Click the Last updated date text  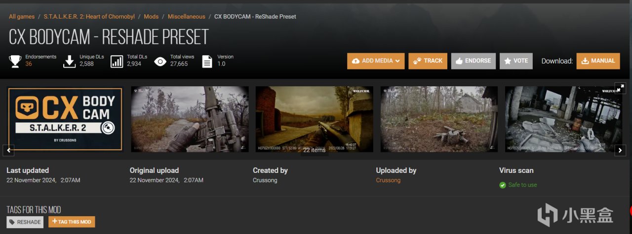[x=43, y=180]
